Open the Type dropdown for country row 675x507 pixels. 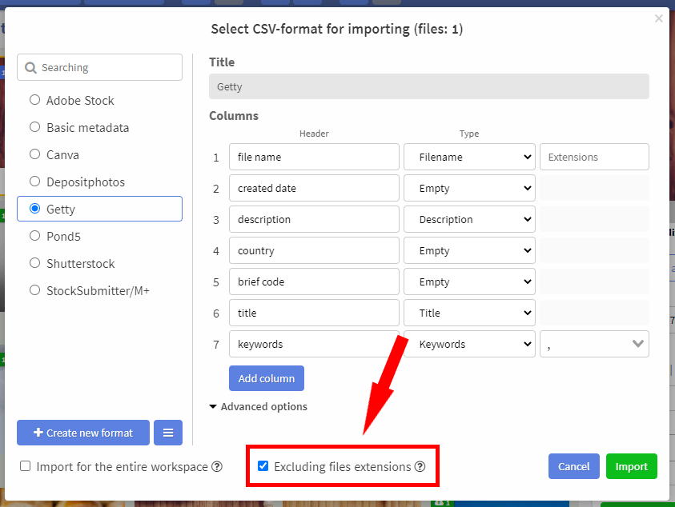click(469, 250)
